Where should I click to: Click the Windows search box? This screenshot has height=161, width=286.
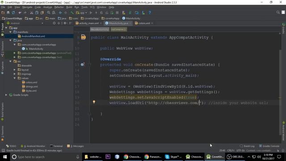click(x=45, y=157)
